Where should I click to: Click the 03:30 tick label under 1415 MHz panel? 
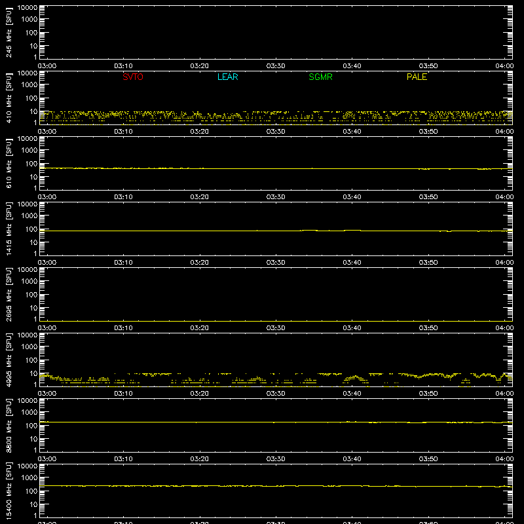click(x=276, y=263)
